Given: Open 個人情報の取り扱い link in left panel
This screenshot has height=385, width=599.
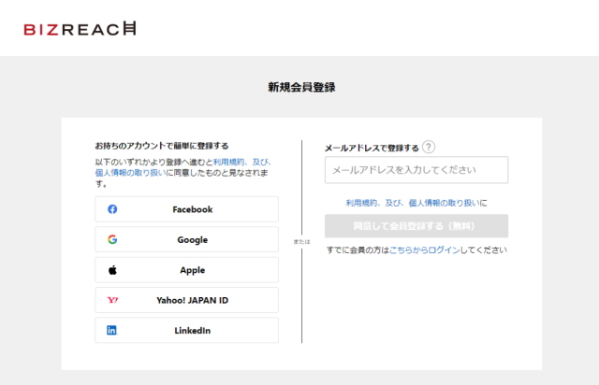Looking at the screenshot, I should [130, 173].
